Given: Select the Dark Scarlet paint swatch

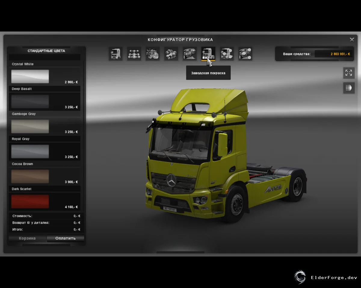Looking at the screenshot, I should [30, 201].
